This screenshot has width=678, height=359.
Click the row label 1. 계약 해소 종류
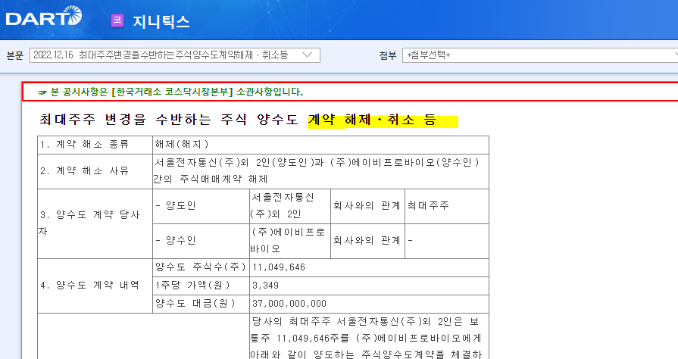point(85,145)
